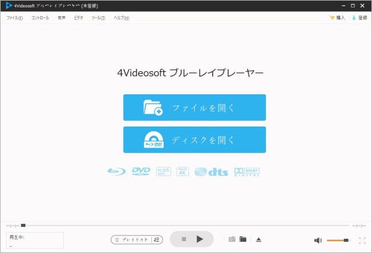Open the 音声 menu
The width and height of the screenshot is (372, 253).
coord(61,18)
